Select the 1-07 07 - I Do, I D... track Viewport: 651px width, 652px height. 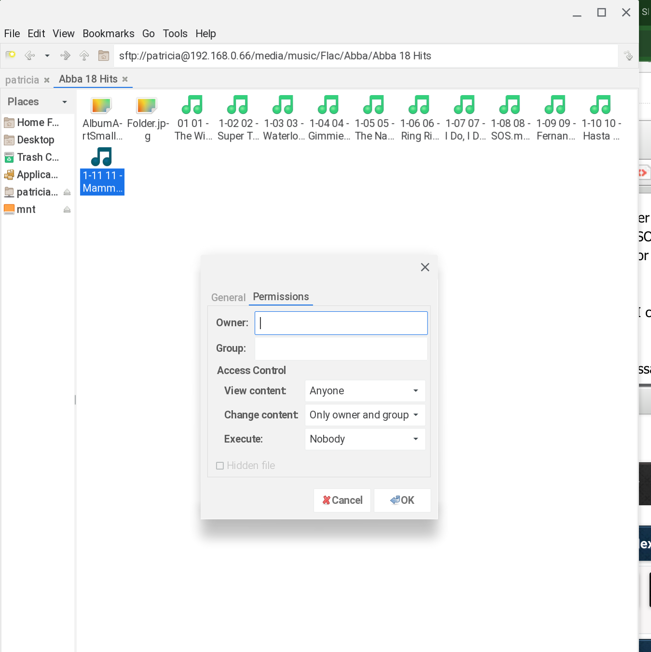pyautogui.click(x=465, y=119)
